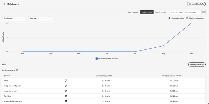Click the Batch section label
209x104 pixels.
(4, 64)
